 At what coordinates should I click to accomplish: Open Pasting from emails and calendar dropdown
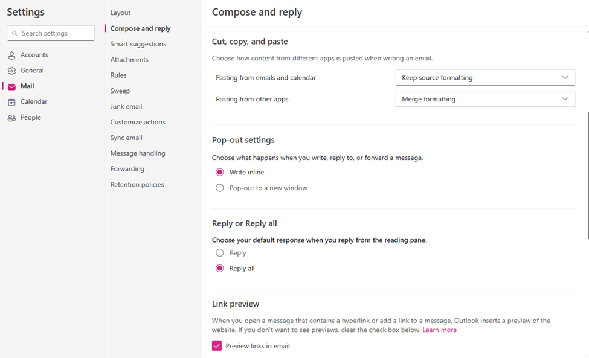tap(485, 78)
